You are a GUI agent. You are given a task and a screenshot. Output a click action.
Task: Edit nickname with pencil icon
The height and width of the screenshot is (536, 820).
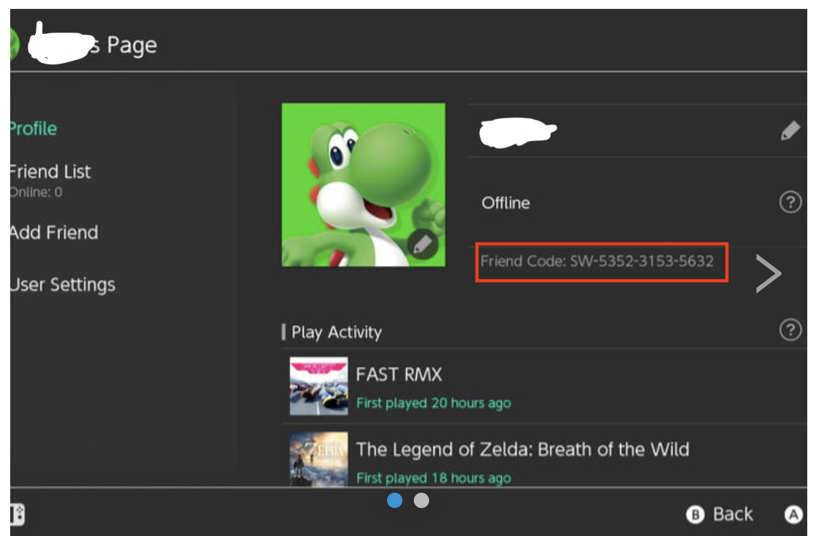click(x=790, y=132)
